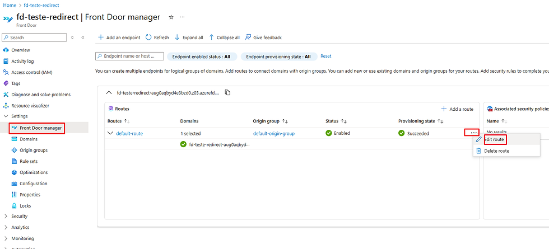Click Add an endpoint

point(119,37)
